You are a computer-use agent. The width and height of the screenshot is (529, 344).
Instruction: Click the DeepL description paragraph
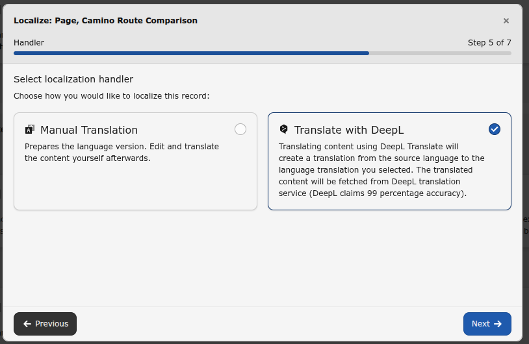(381, 170)
